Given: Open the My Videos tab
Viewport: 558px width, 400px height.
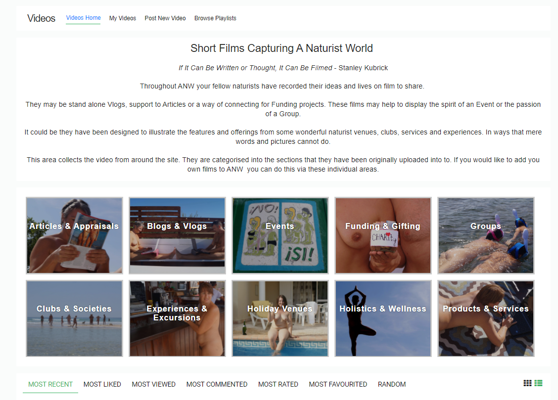Looking at the screenshot, I should [x=122, y=18].
